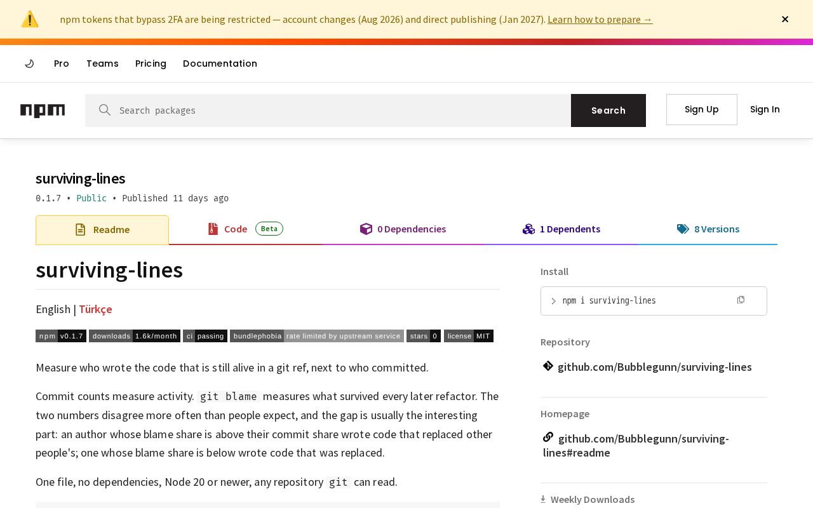Switch to the Code tab
This screenshot has height=508, width=813.
245,229
